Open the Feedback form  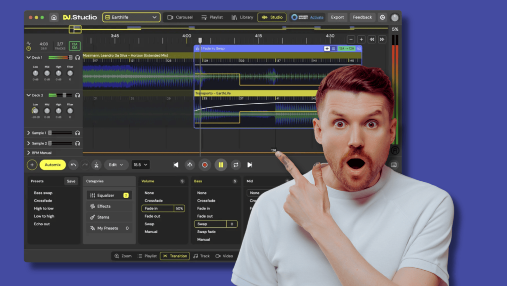(362, 17)
